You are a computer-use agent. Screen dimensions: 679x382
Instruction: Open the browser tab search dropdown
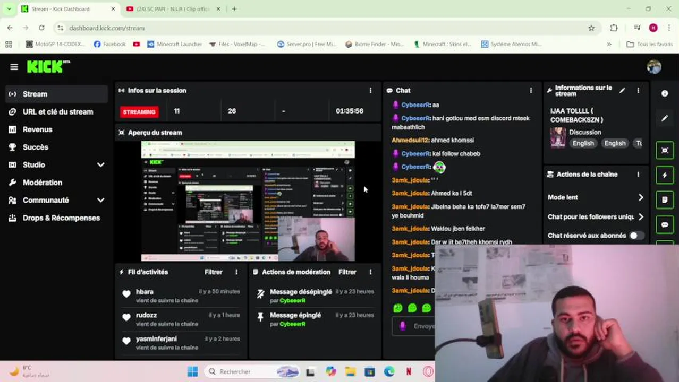click(9, 9)
